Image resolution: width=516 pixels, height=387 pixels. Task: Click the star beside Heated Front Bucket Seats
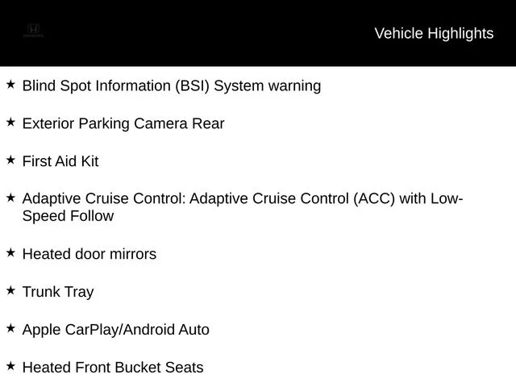pyautogui.click(x=10, y=365)
